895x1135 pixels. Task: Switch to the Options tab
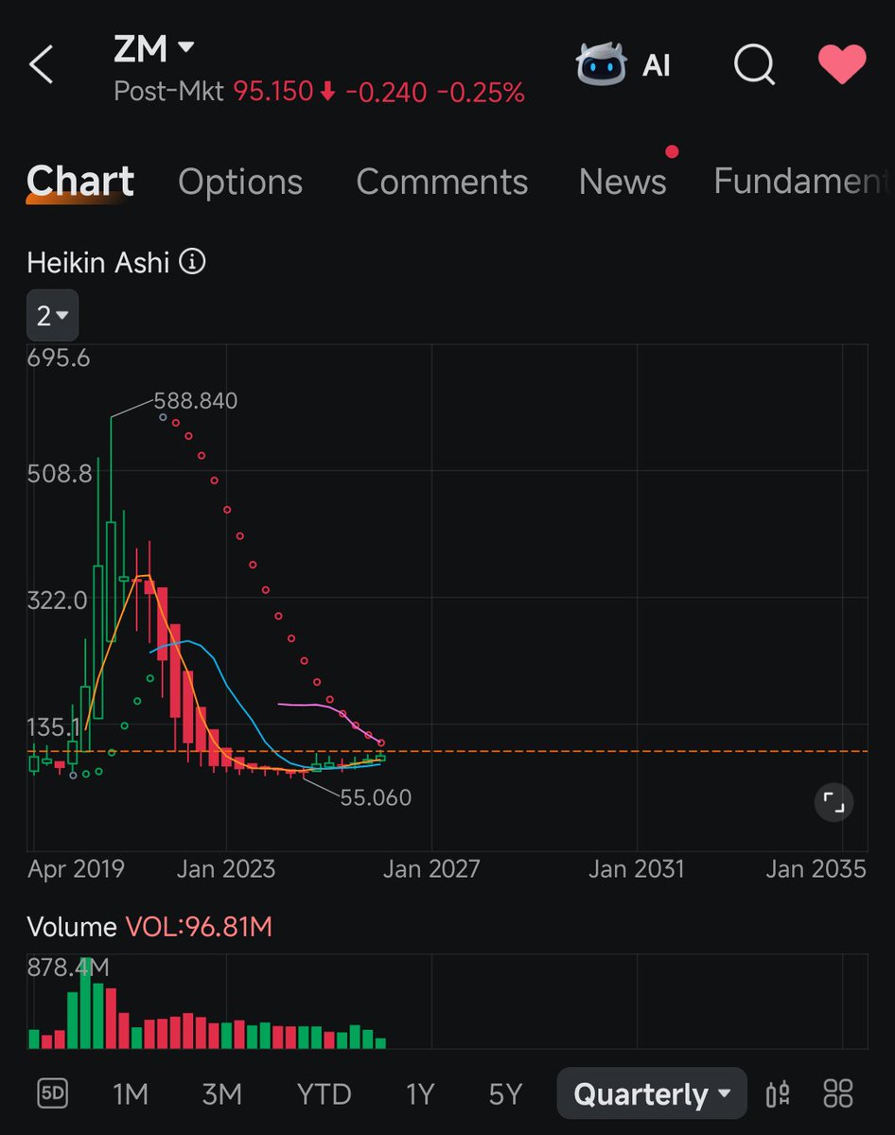(x=240, y=182)
